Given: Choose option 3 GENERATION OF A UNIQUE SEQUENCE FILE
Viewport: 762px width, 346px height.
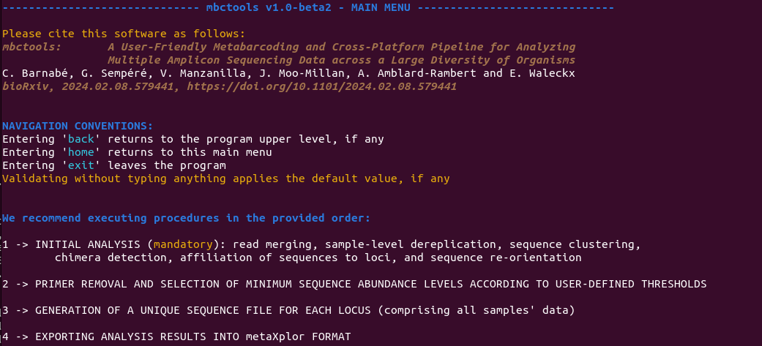Looking at the screenshot, I should click(288, 310).
